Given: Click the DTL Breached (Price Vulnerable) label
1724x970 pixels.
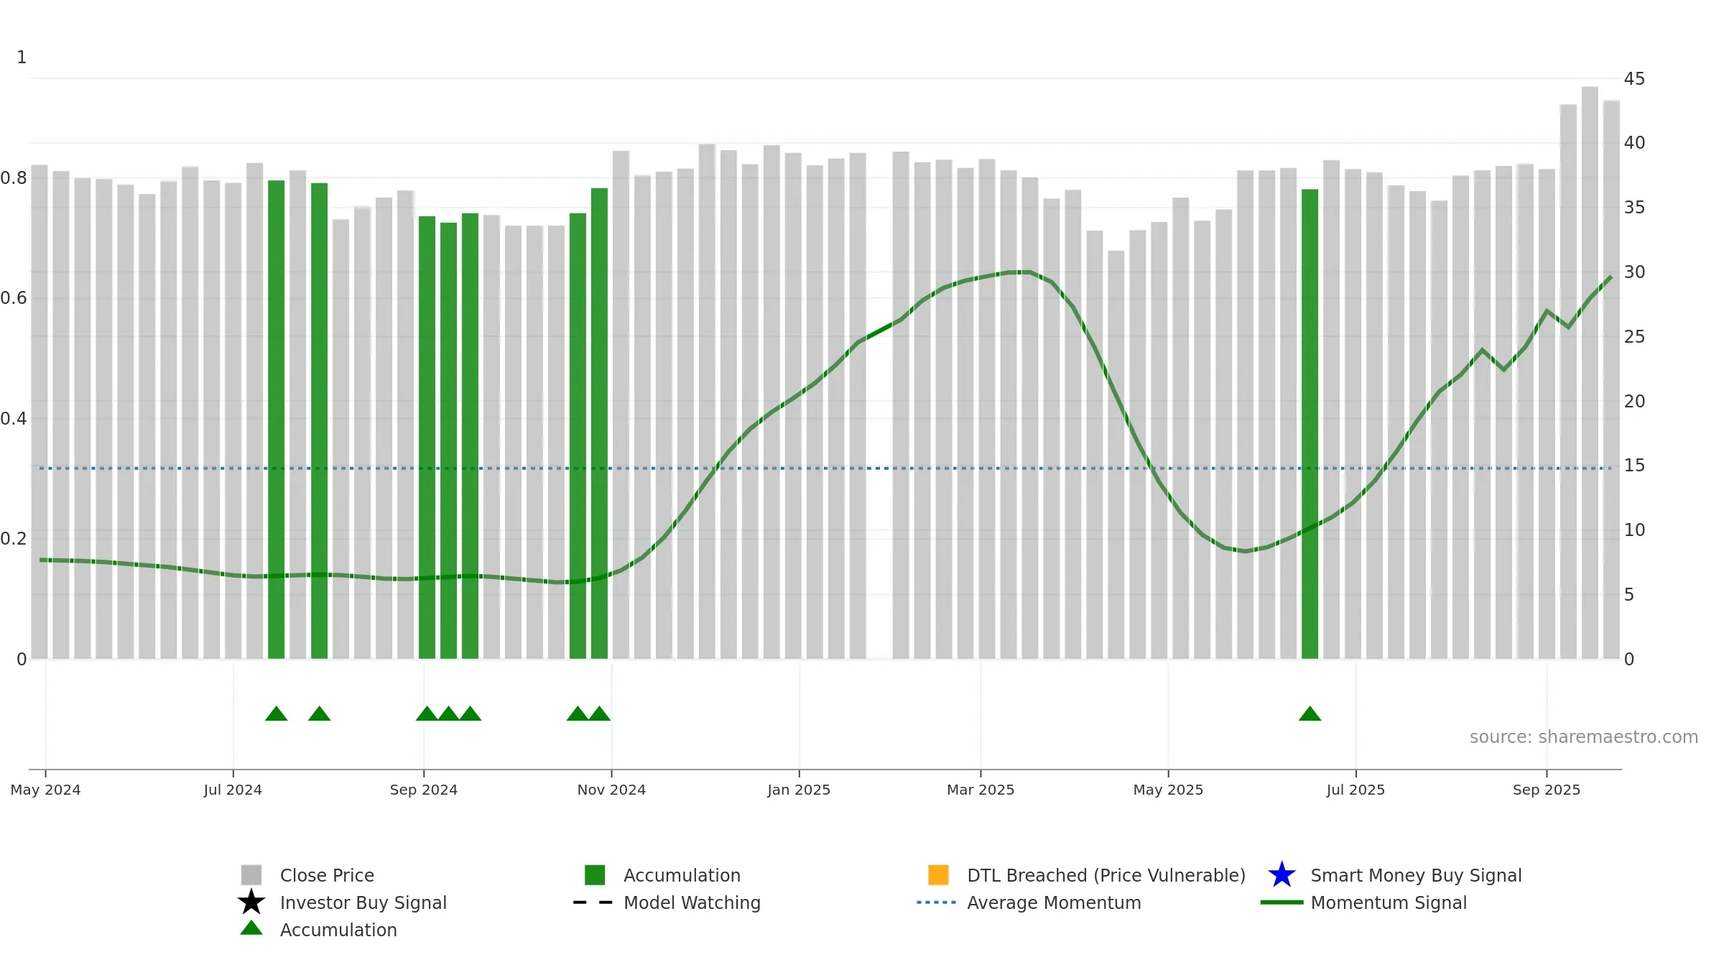Looking at the screenshot, I should tap(1106, 875).
